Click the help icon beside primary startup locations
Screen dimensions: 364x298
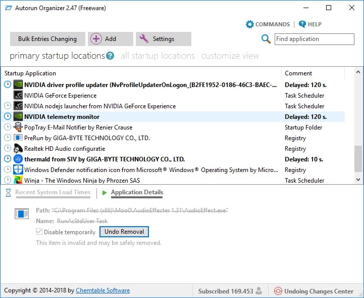coord(110,56)
